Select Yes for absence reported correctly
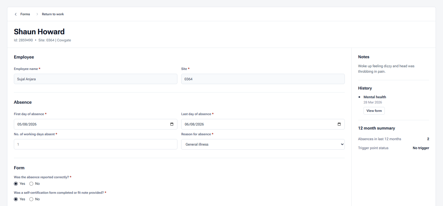The width and height of the screenshot is (443, 206). click(16, 184)
